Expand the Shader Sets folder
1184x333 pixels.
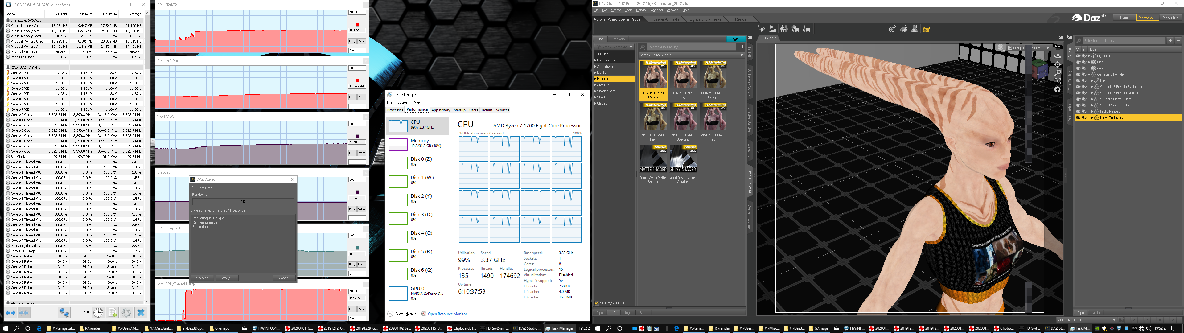[595, 91]
